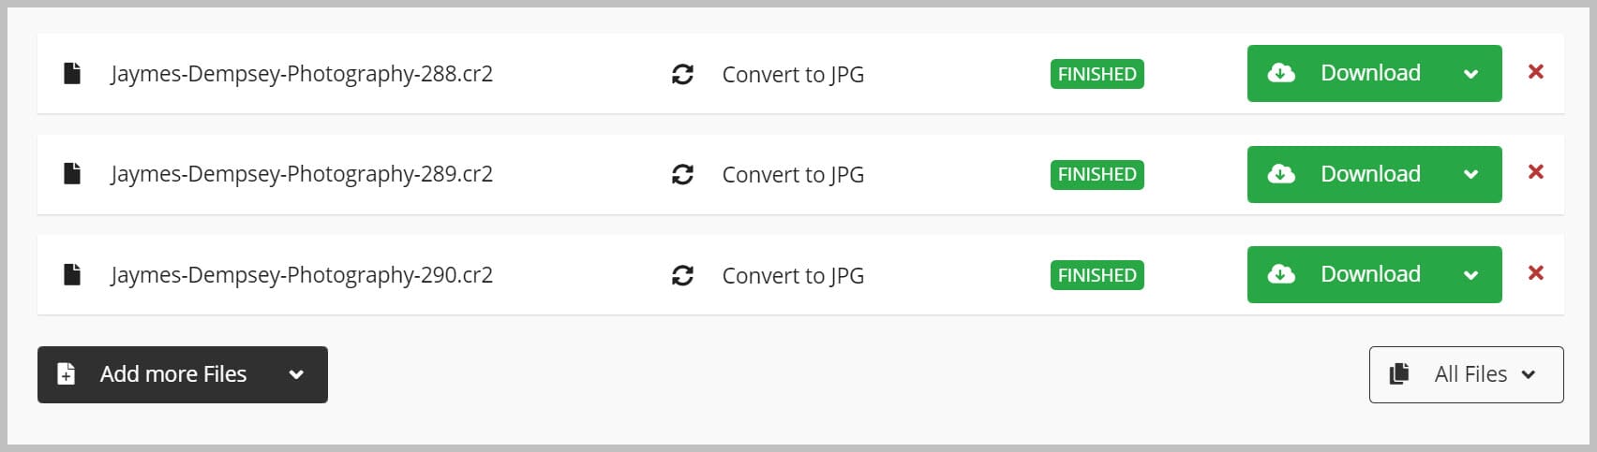Remove file 288 with the red X
Viewport: 1597px width, 452px height.
pos(1535,71)
